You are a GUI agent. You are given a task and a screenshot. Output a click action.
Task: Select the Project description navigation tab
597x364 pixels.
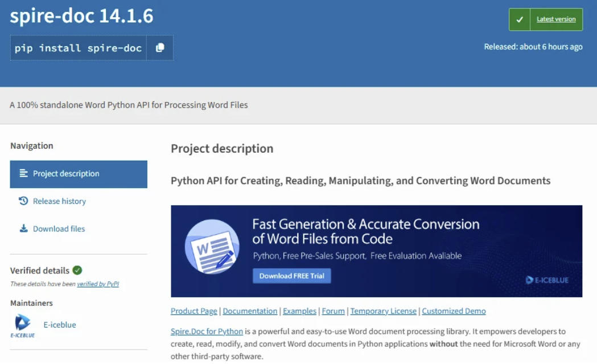tap(79, 174)
